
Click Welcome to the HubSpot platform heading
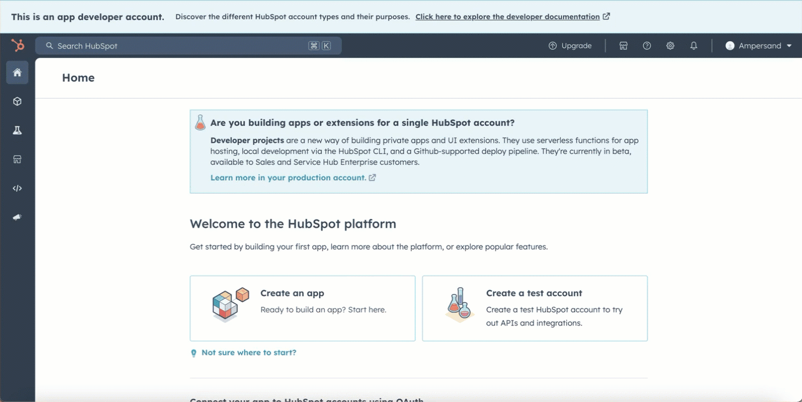(x=293, y=224)
